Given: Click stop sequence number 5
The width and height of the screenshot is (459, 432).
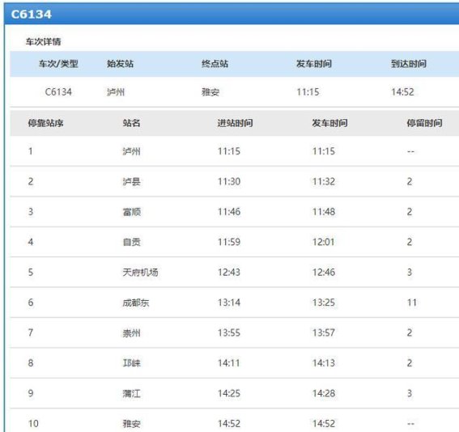Looking at the screenshot, I should coord(31,273).
